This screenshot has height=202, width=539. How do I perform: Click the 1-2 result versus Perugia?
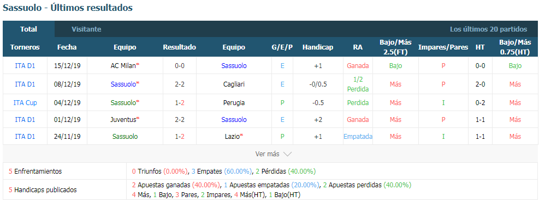coord(180,102)
